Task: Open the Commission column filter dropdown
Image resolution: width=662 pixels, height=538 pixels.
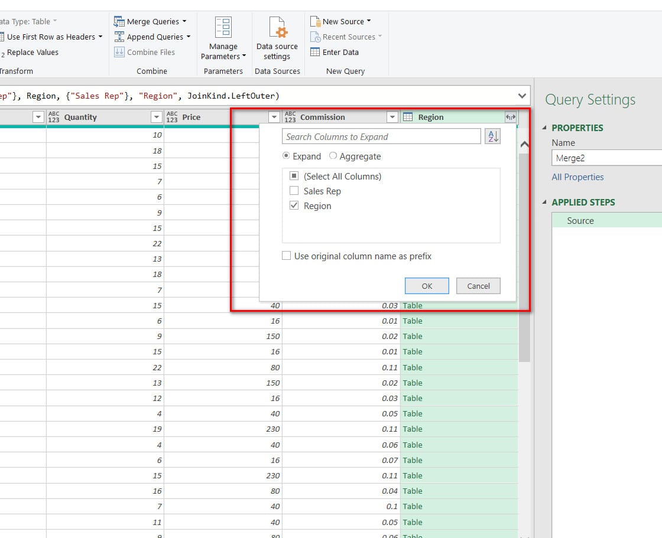Action: 392,117
